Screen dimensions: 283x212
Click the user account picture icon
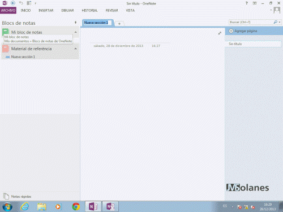click(x=277, y=10)
